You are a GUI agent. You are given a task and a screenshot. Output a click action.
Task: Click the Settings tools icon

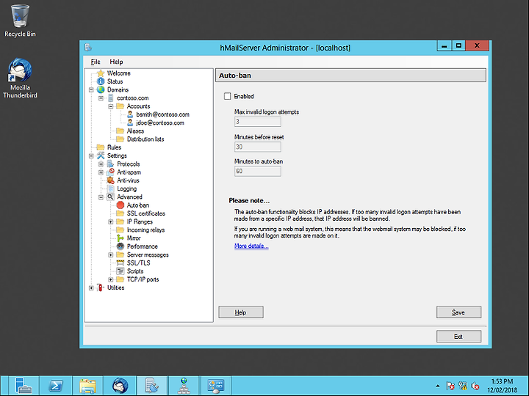(x=101, y=155)
